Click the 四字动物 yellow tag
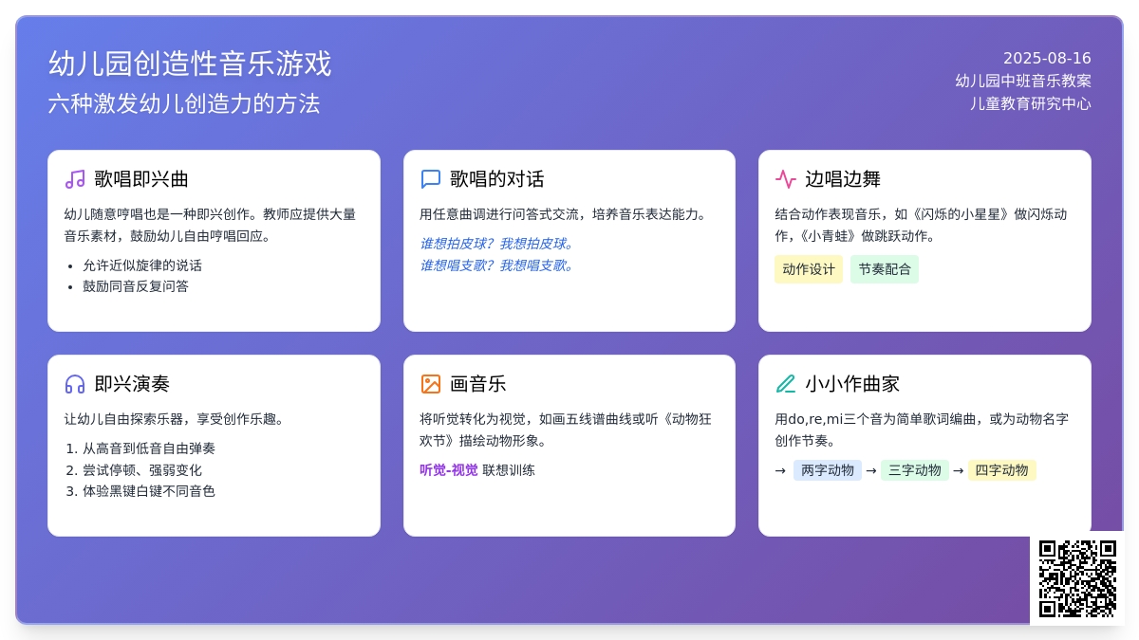 click(1002, 470)
